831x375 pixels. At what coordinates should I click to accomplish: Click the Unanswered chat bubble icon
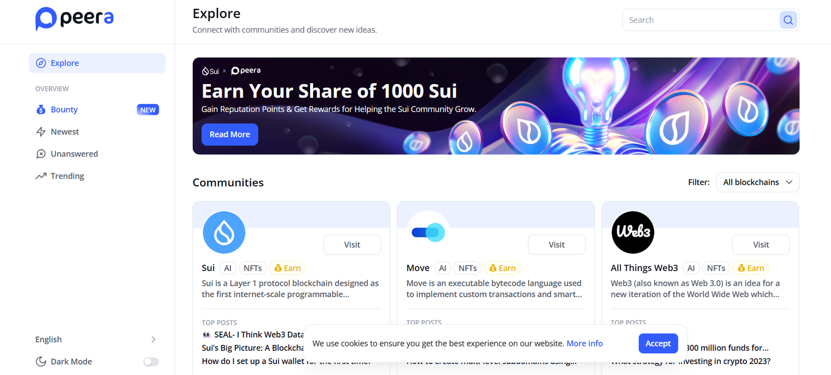(41, 154)
